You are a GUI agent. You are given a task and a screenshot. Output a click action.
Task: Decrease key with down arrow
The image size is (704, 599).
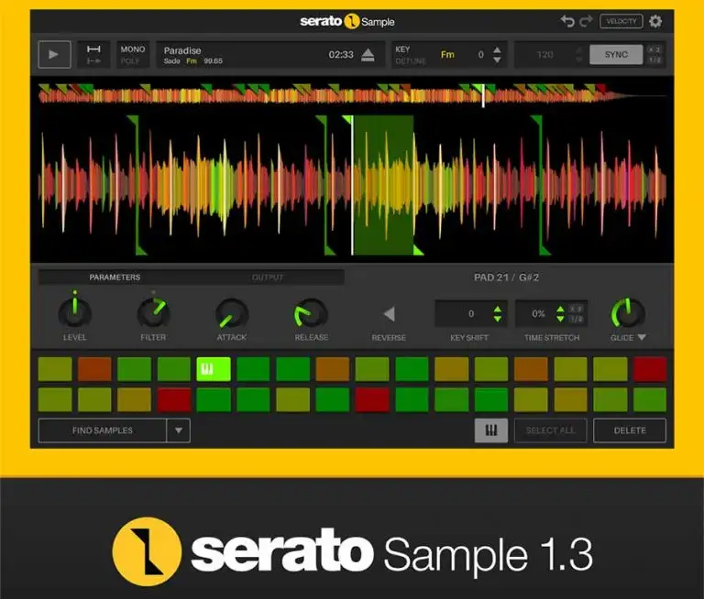pos(497,60)
